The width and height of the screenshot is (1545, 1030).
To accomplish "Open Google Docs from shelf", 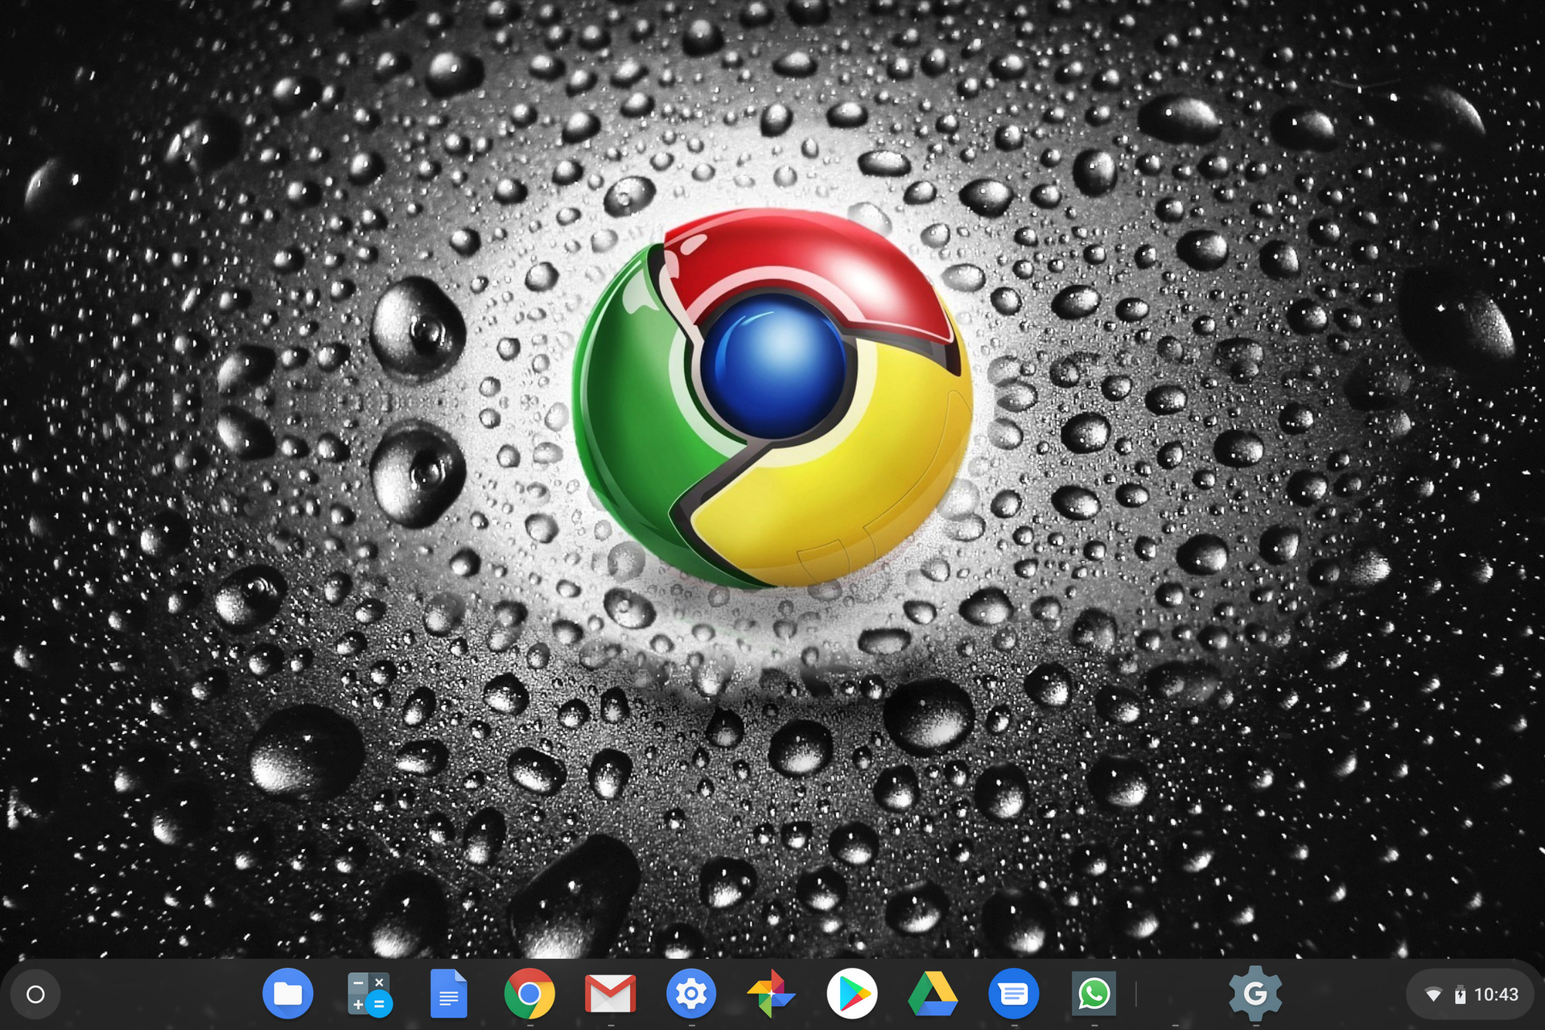I will point(449,995).
